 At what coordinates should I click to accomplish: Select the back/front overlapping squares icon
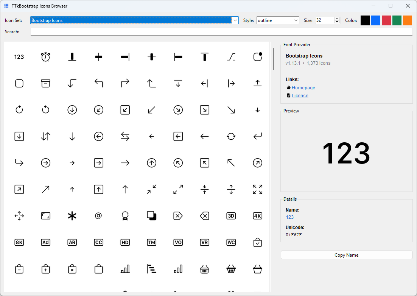tap(151, 216)
